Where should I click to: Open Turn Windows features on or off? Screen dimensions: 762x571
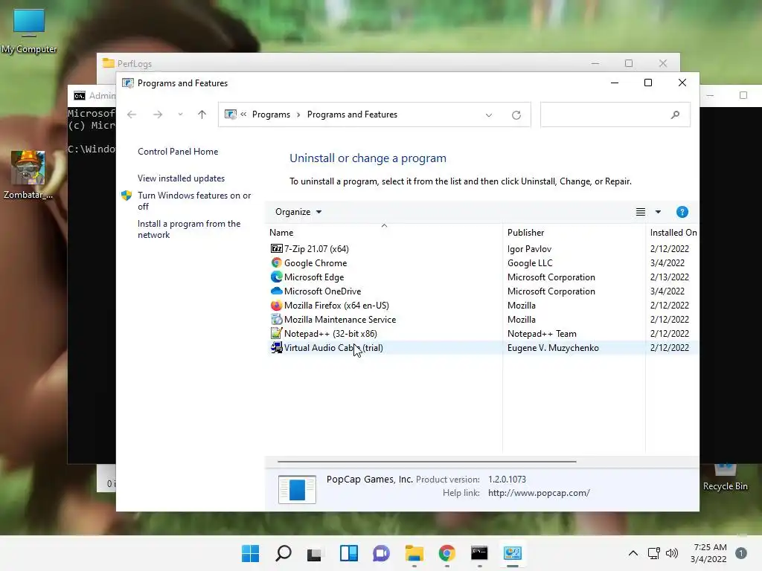(x=194, y=201)
